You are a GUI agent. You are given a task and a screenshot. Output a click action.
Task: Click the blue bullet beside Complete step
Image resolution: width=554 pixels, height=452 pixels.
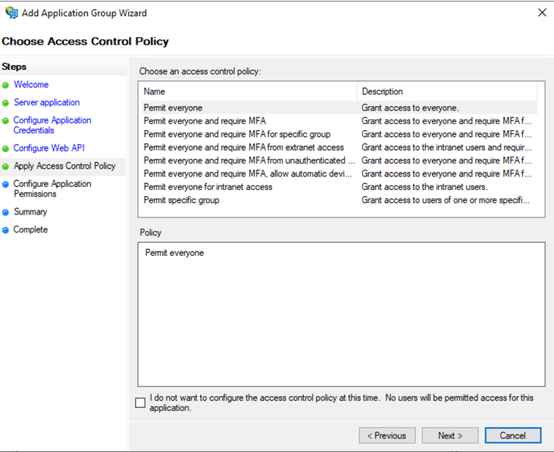pos(5,230)
